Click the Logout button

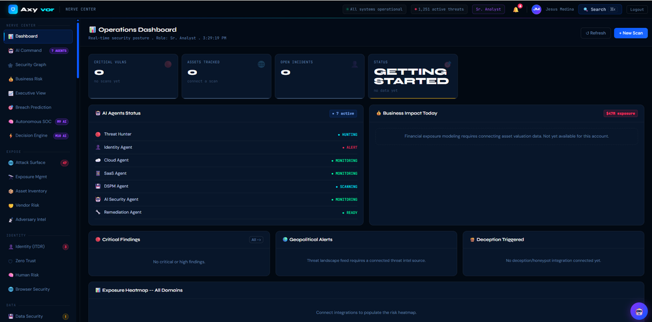tap(637, 10)
